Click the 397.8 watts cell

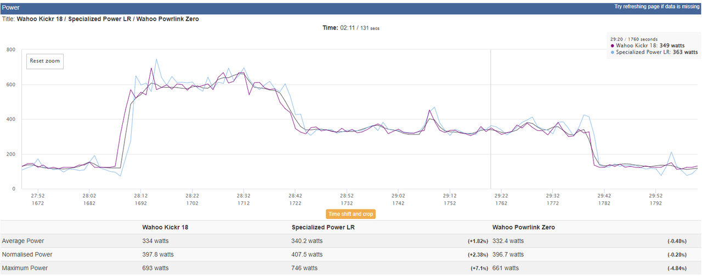tap(158, 254)
